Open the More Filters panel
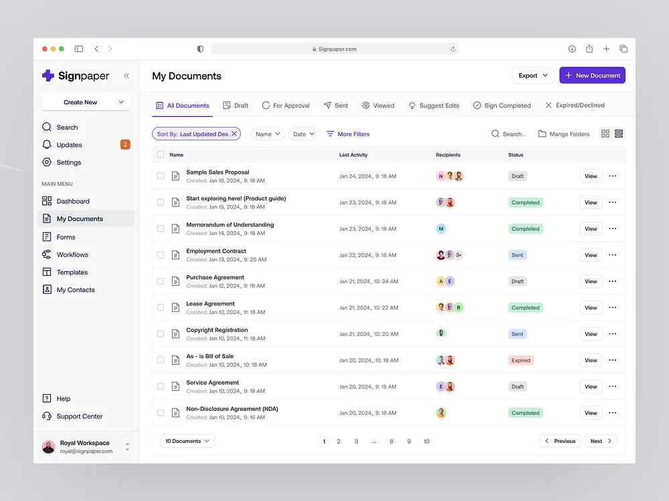669x501 pixels. pos(348,134)
